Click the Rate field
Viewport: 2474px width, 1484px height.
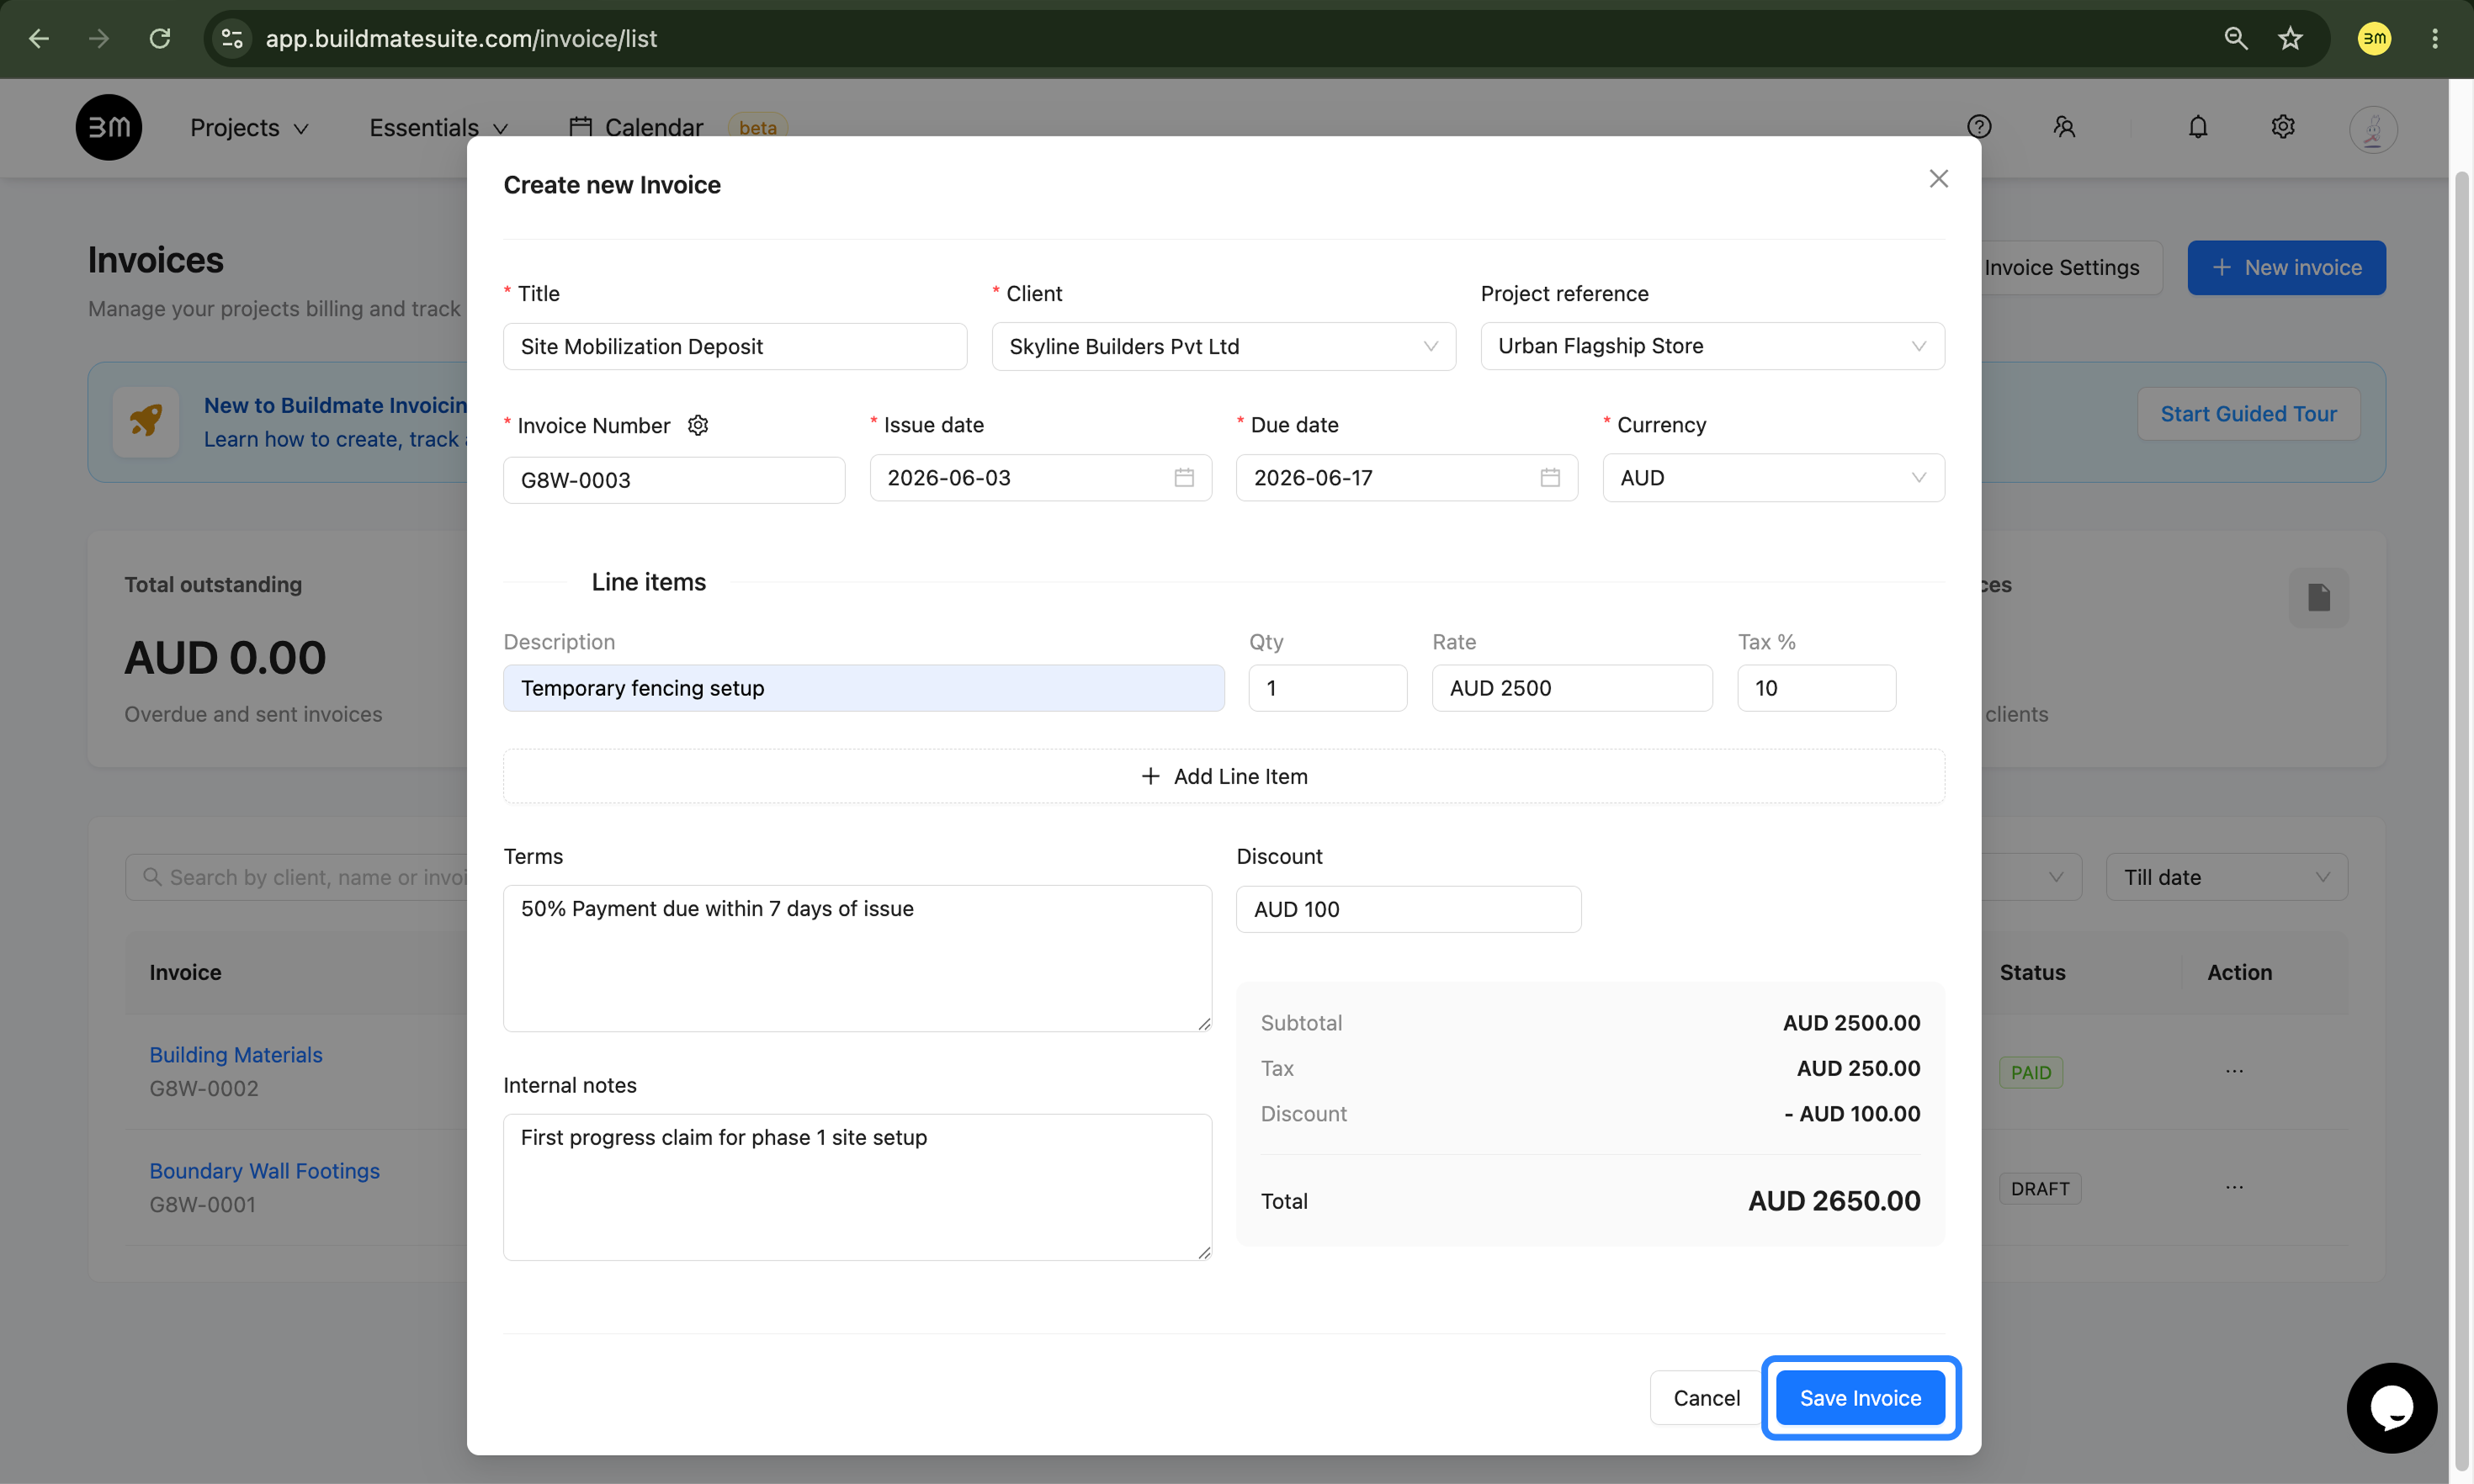(x=1572, y=688)
